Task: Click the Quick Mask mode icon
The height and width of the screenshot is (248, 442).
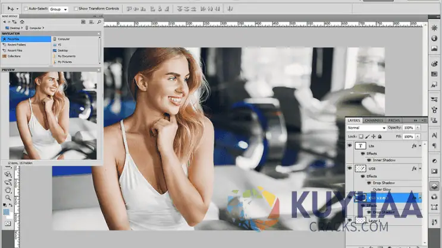Action: point(8,223)
